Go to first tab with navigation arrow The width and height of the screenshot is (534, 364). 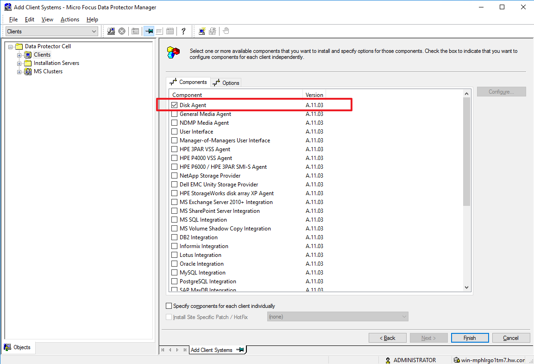163,350
